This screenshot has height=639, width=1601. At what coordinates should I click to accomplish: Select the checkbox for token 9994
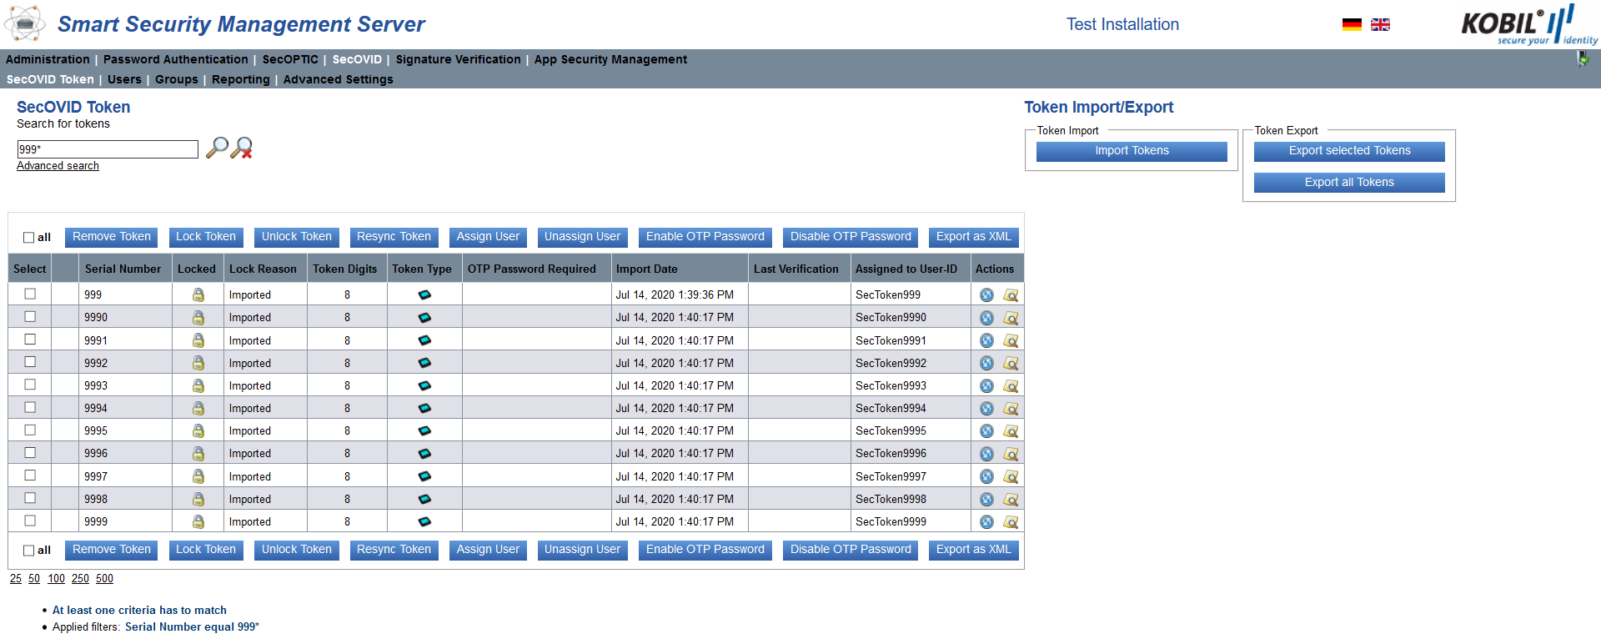tap(30, 407)
